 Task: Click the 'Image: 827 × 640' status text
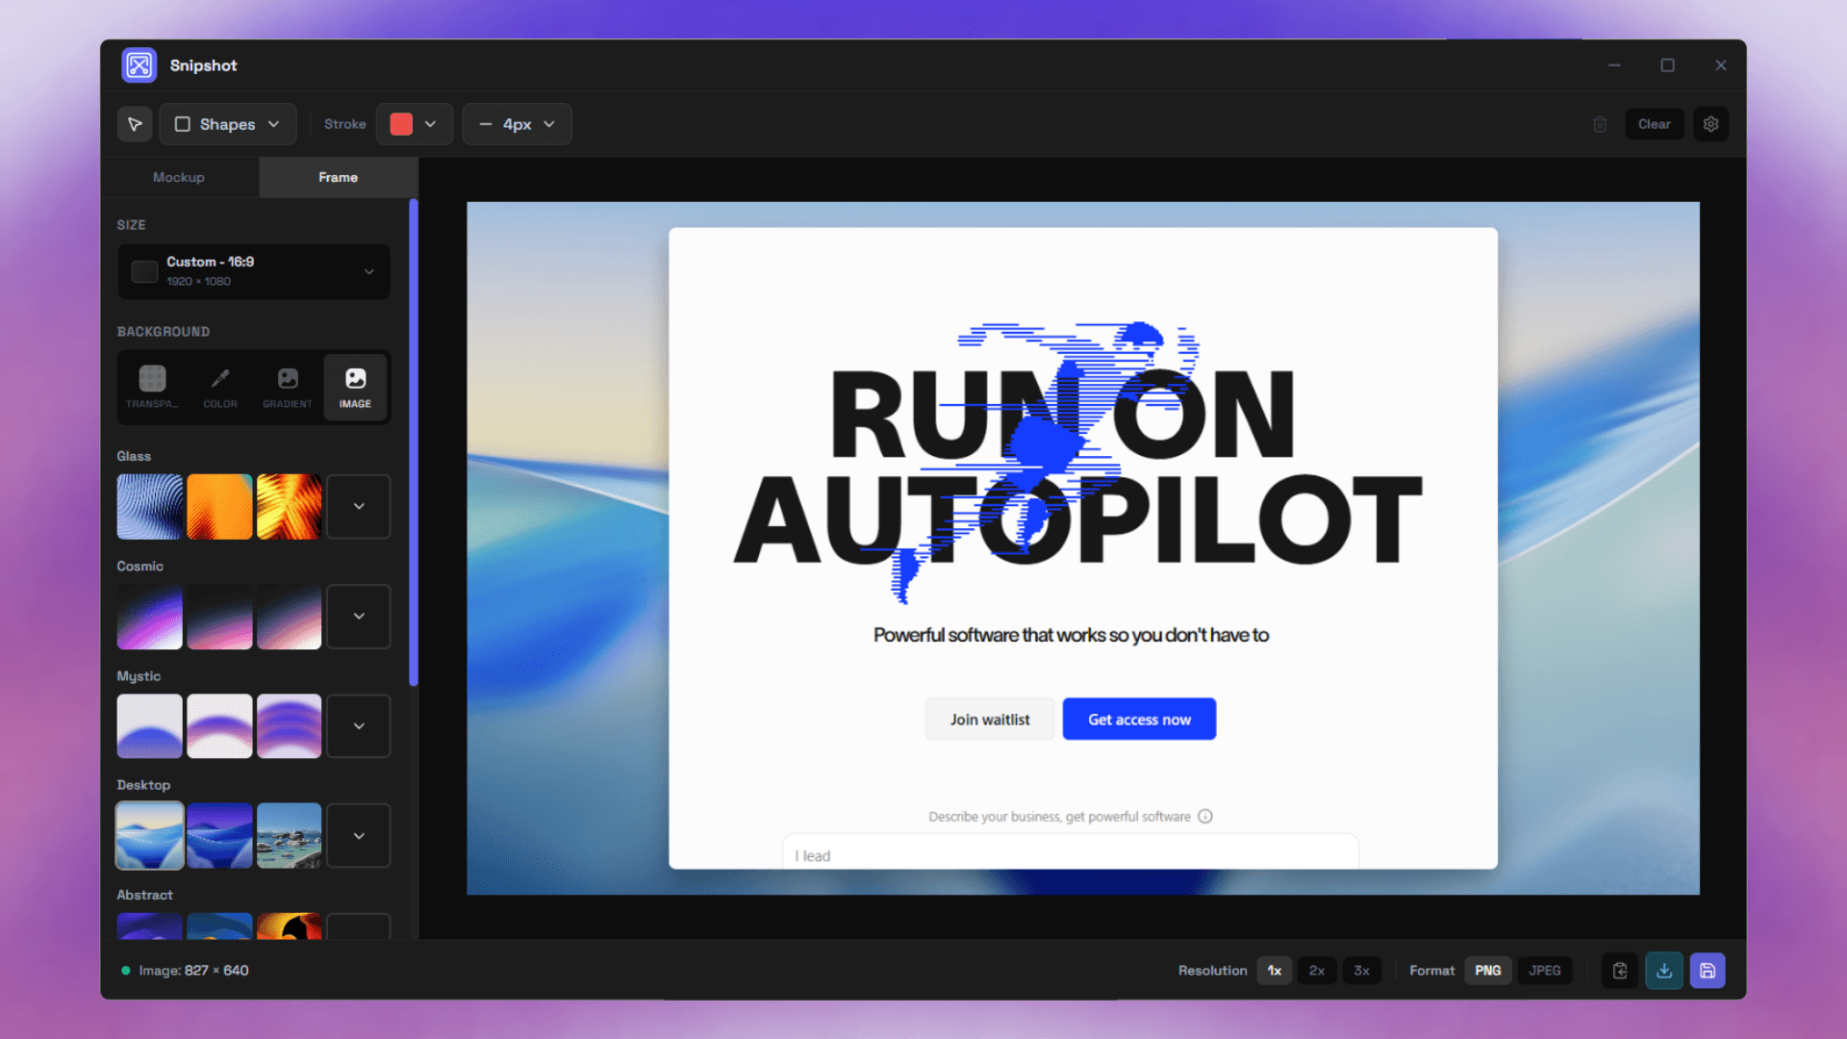(x=193, y=971)
